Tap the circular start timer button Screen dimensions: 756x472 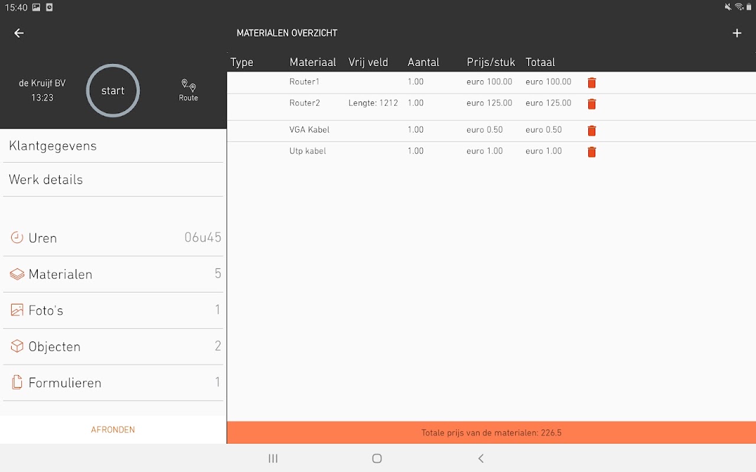click(x=113, y=90)
